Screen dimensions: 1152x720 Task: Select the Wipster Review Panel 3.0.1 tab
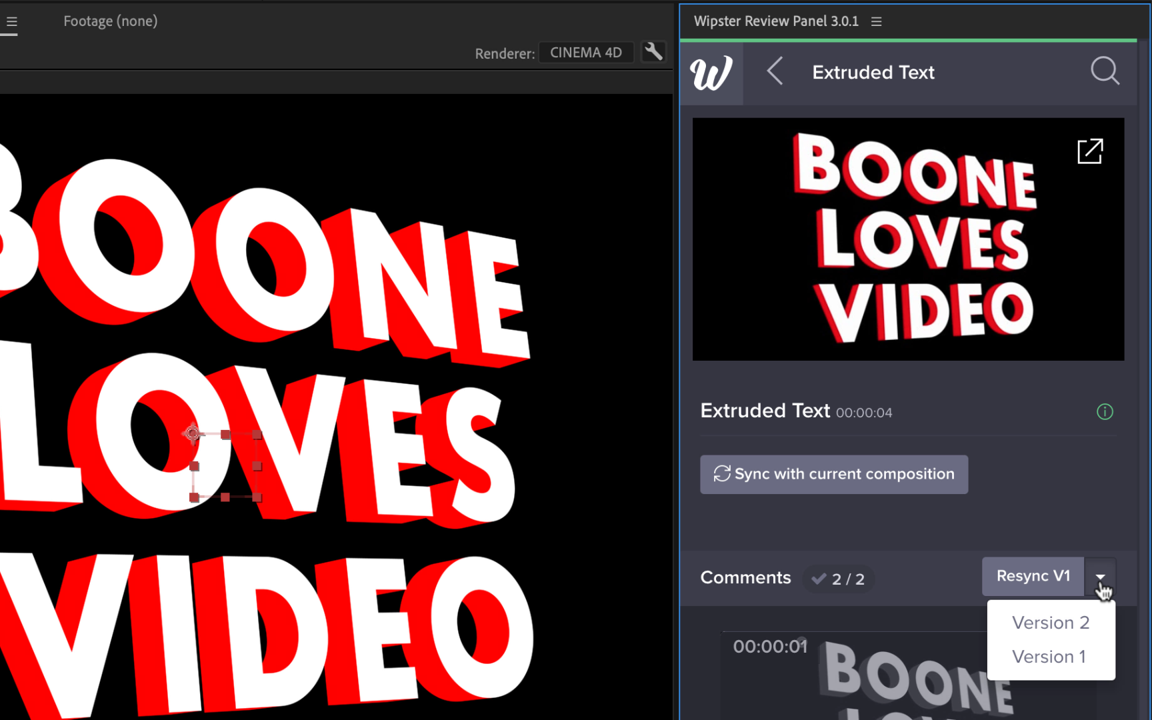[776, 21]
